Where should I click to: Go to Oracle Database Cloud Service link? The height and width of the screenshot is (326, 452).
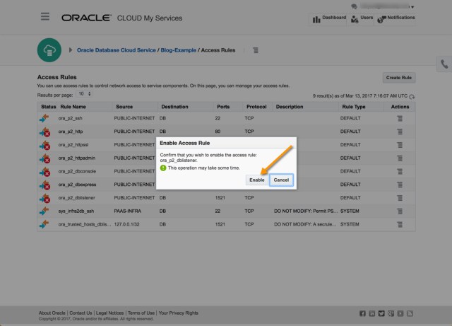tap(116, 50)
